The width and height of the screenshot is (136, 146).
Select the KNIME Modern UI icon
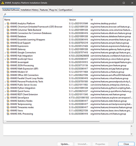(8, 72)
